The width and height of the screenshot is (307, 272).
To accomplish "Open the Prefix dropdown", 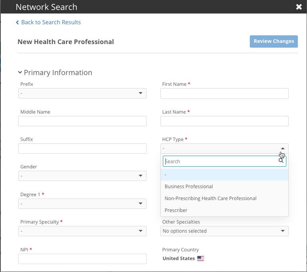I will click(x=82, y=93).
